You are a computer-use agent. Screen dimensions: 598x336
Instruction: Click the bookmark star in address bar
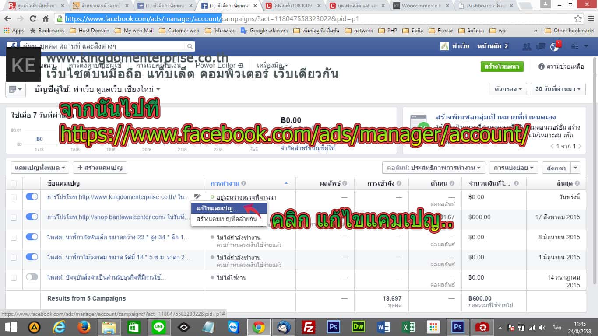[578, 19]
